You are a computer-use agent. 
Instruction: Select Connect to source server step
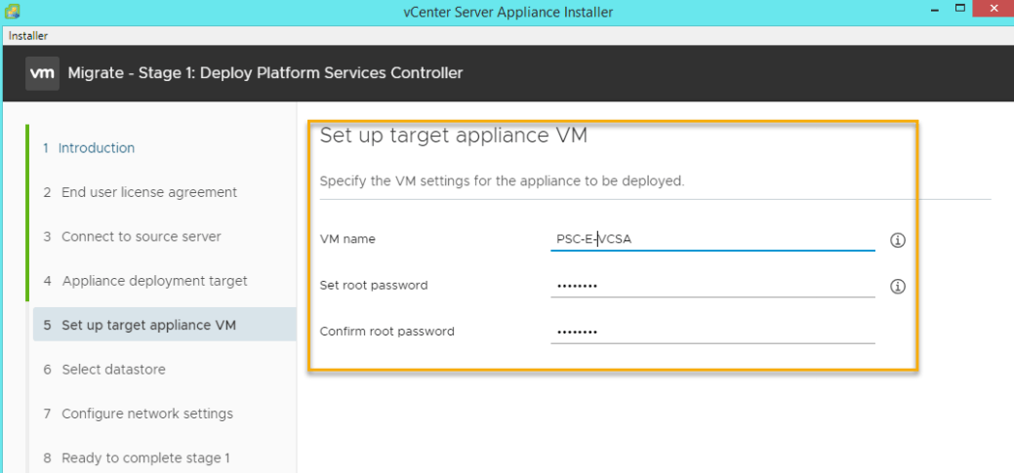pyautogui.click(x=141, y=237)
